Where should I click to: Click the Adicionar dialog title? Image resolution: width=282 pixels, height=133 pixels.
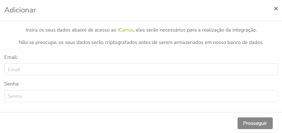click(x=20, y=10)
